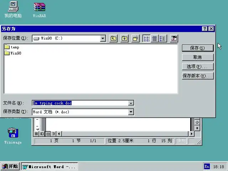Viewport: 228px width, 171px height.
Task: Select the Win98 folder
Action: [x=13, y=53]
